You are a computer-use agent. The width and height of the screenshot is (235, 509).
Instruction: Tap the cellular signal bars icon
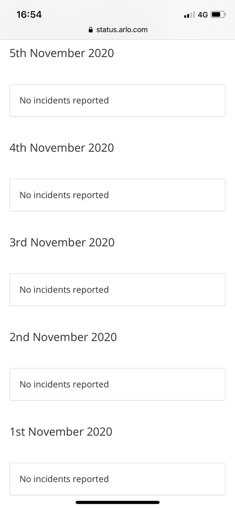click(x=189, y=15)
